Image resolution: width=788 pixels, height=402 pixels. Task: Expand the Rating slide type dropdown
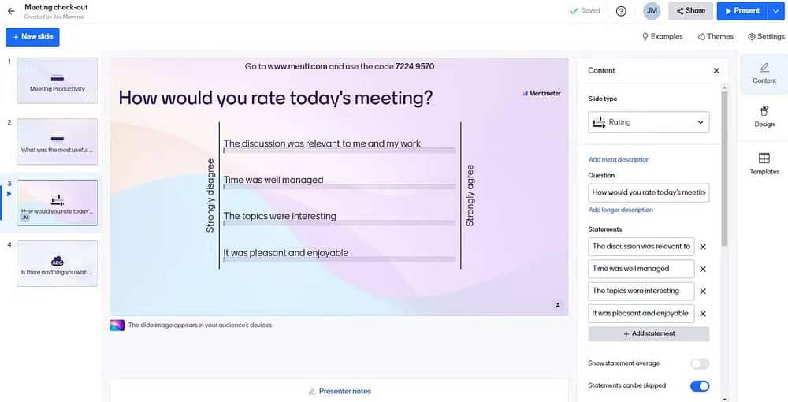649,122
